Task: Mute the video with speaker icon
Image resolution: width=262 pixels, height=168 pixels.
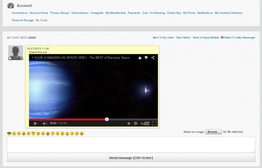Action: (x=45, y=123)
